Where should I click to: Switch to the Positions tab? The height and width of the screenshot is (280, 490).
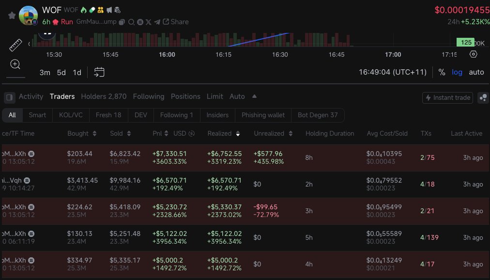point(185,96)
